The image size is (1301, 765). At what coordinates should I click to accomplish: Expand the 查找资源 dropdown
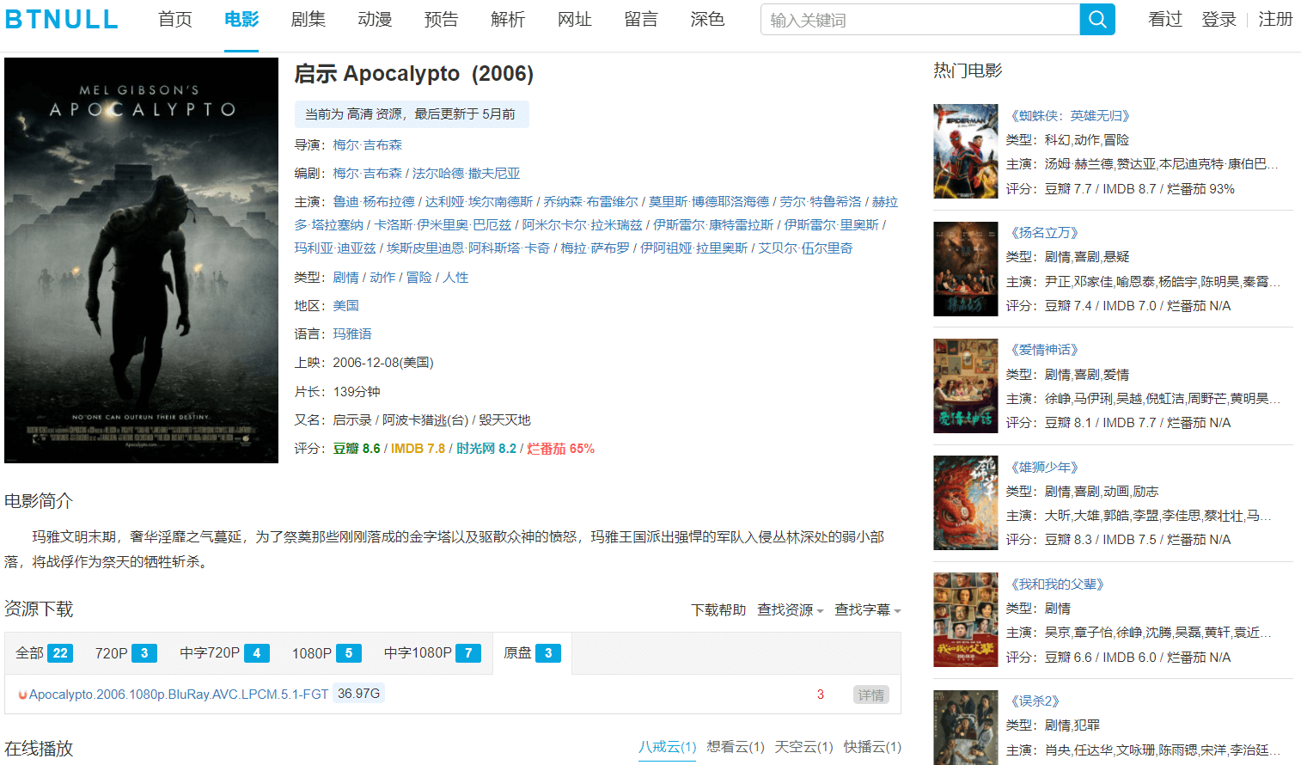[790, 609]
